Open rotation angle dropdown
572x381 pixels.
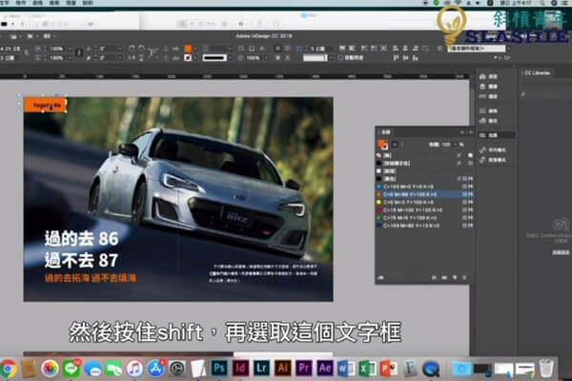[x=120, y=49]
